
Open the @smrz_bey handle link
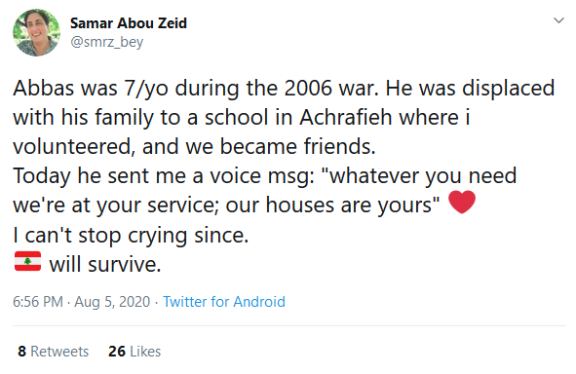[x=106, y=42]
